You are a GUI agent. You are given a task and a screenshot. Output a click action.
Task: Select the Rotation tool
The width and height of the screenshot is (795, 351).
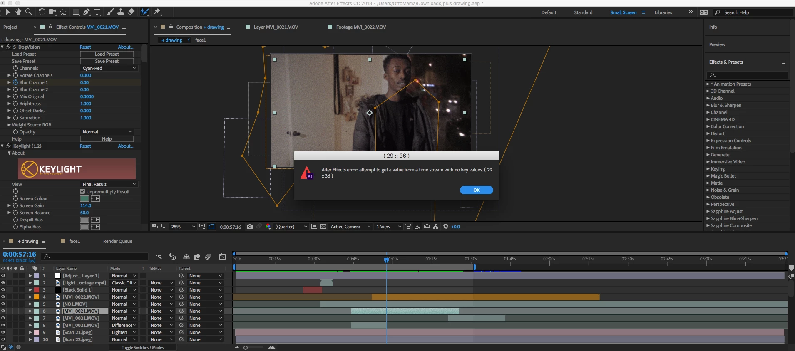pos(42,12)
